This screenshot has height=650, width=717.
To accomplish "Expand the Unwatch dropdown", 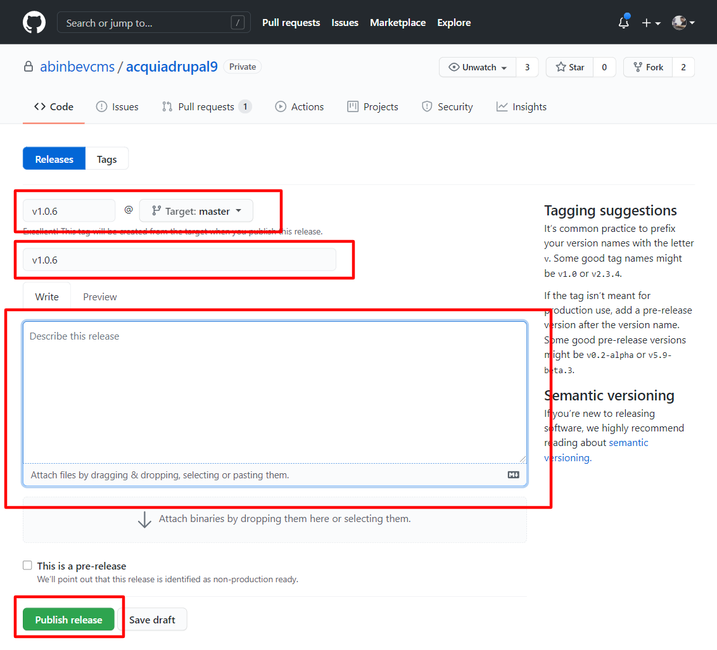I will point(478,67).
